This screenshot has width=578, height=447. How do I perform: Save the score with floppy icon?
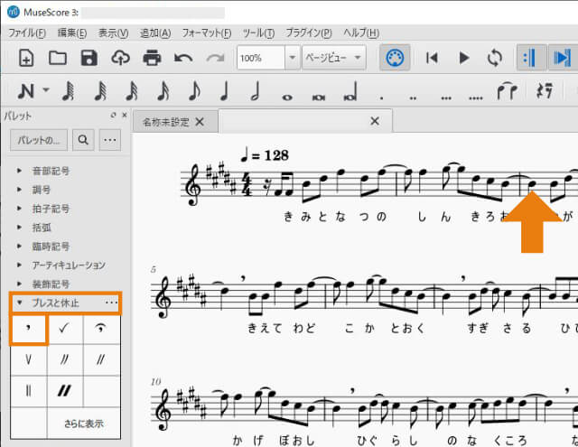point(89,58)
